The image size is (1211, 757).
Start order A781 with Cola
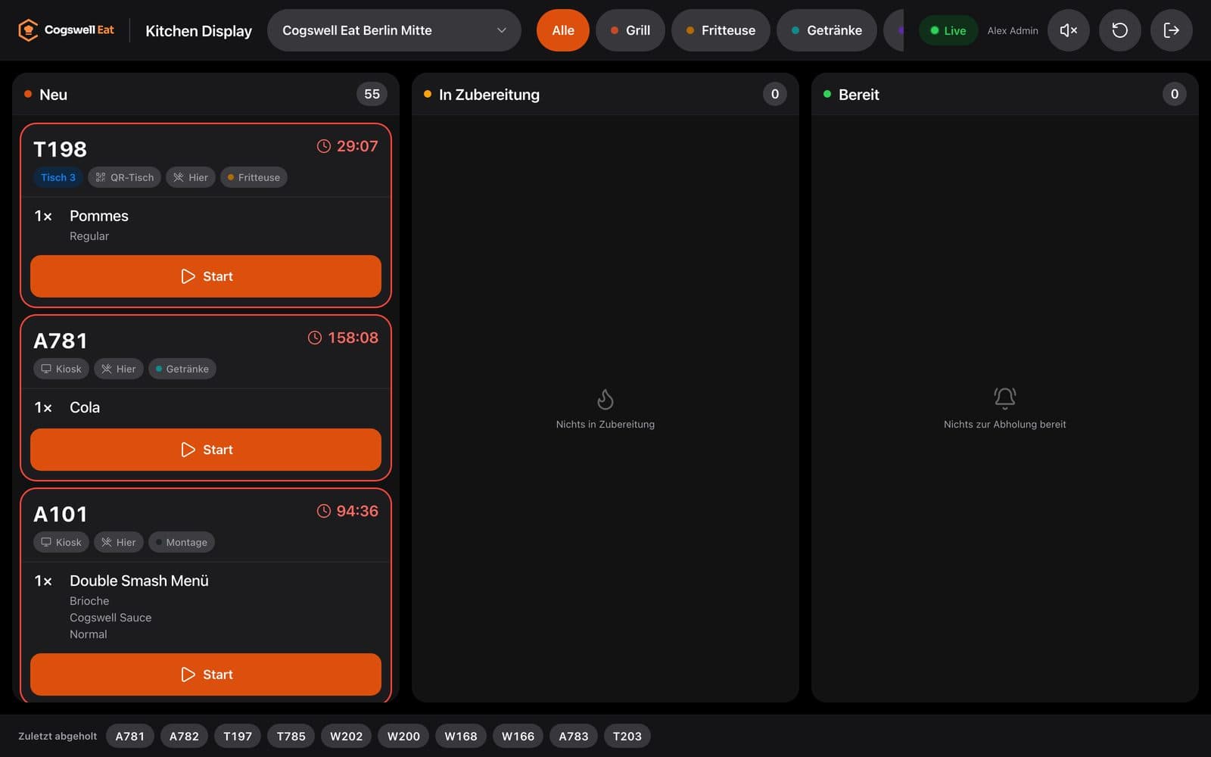pyautogui.click(x=206, y=450)
